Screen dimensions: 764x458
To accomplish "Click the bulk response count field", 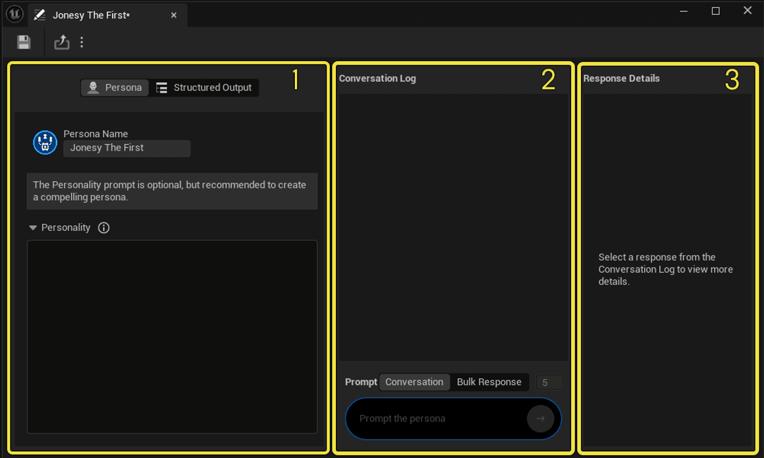I will (x=549, y=383).
